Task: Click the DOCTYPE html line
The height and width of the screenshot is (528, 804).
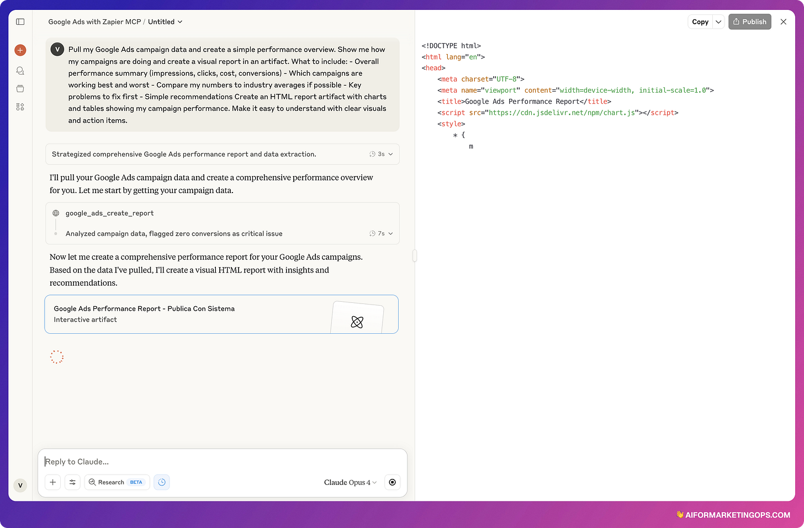Action: point(451,46)
